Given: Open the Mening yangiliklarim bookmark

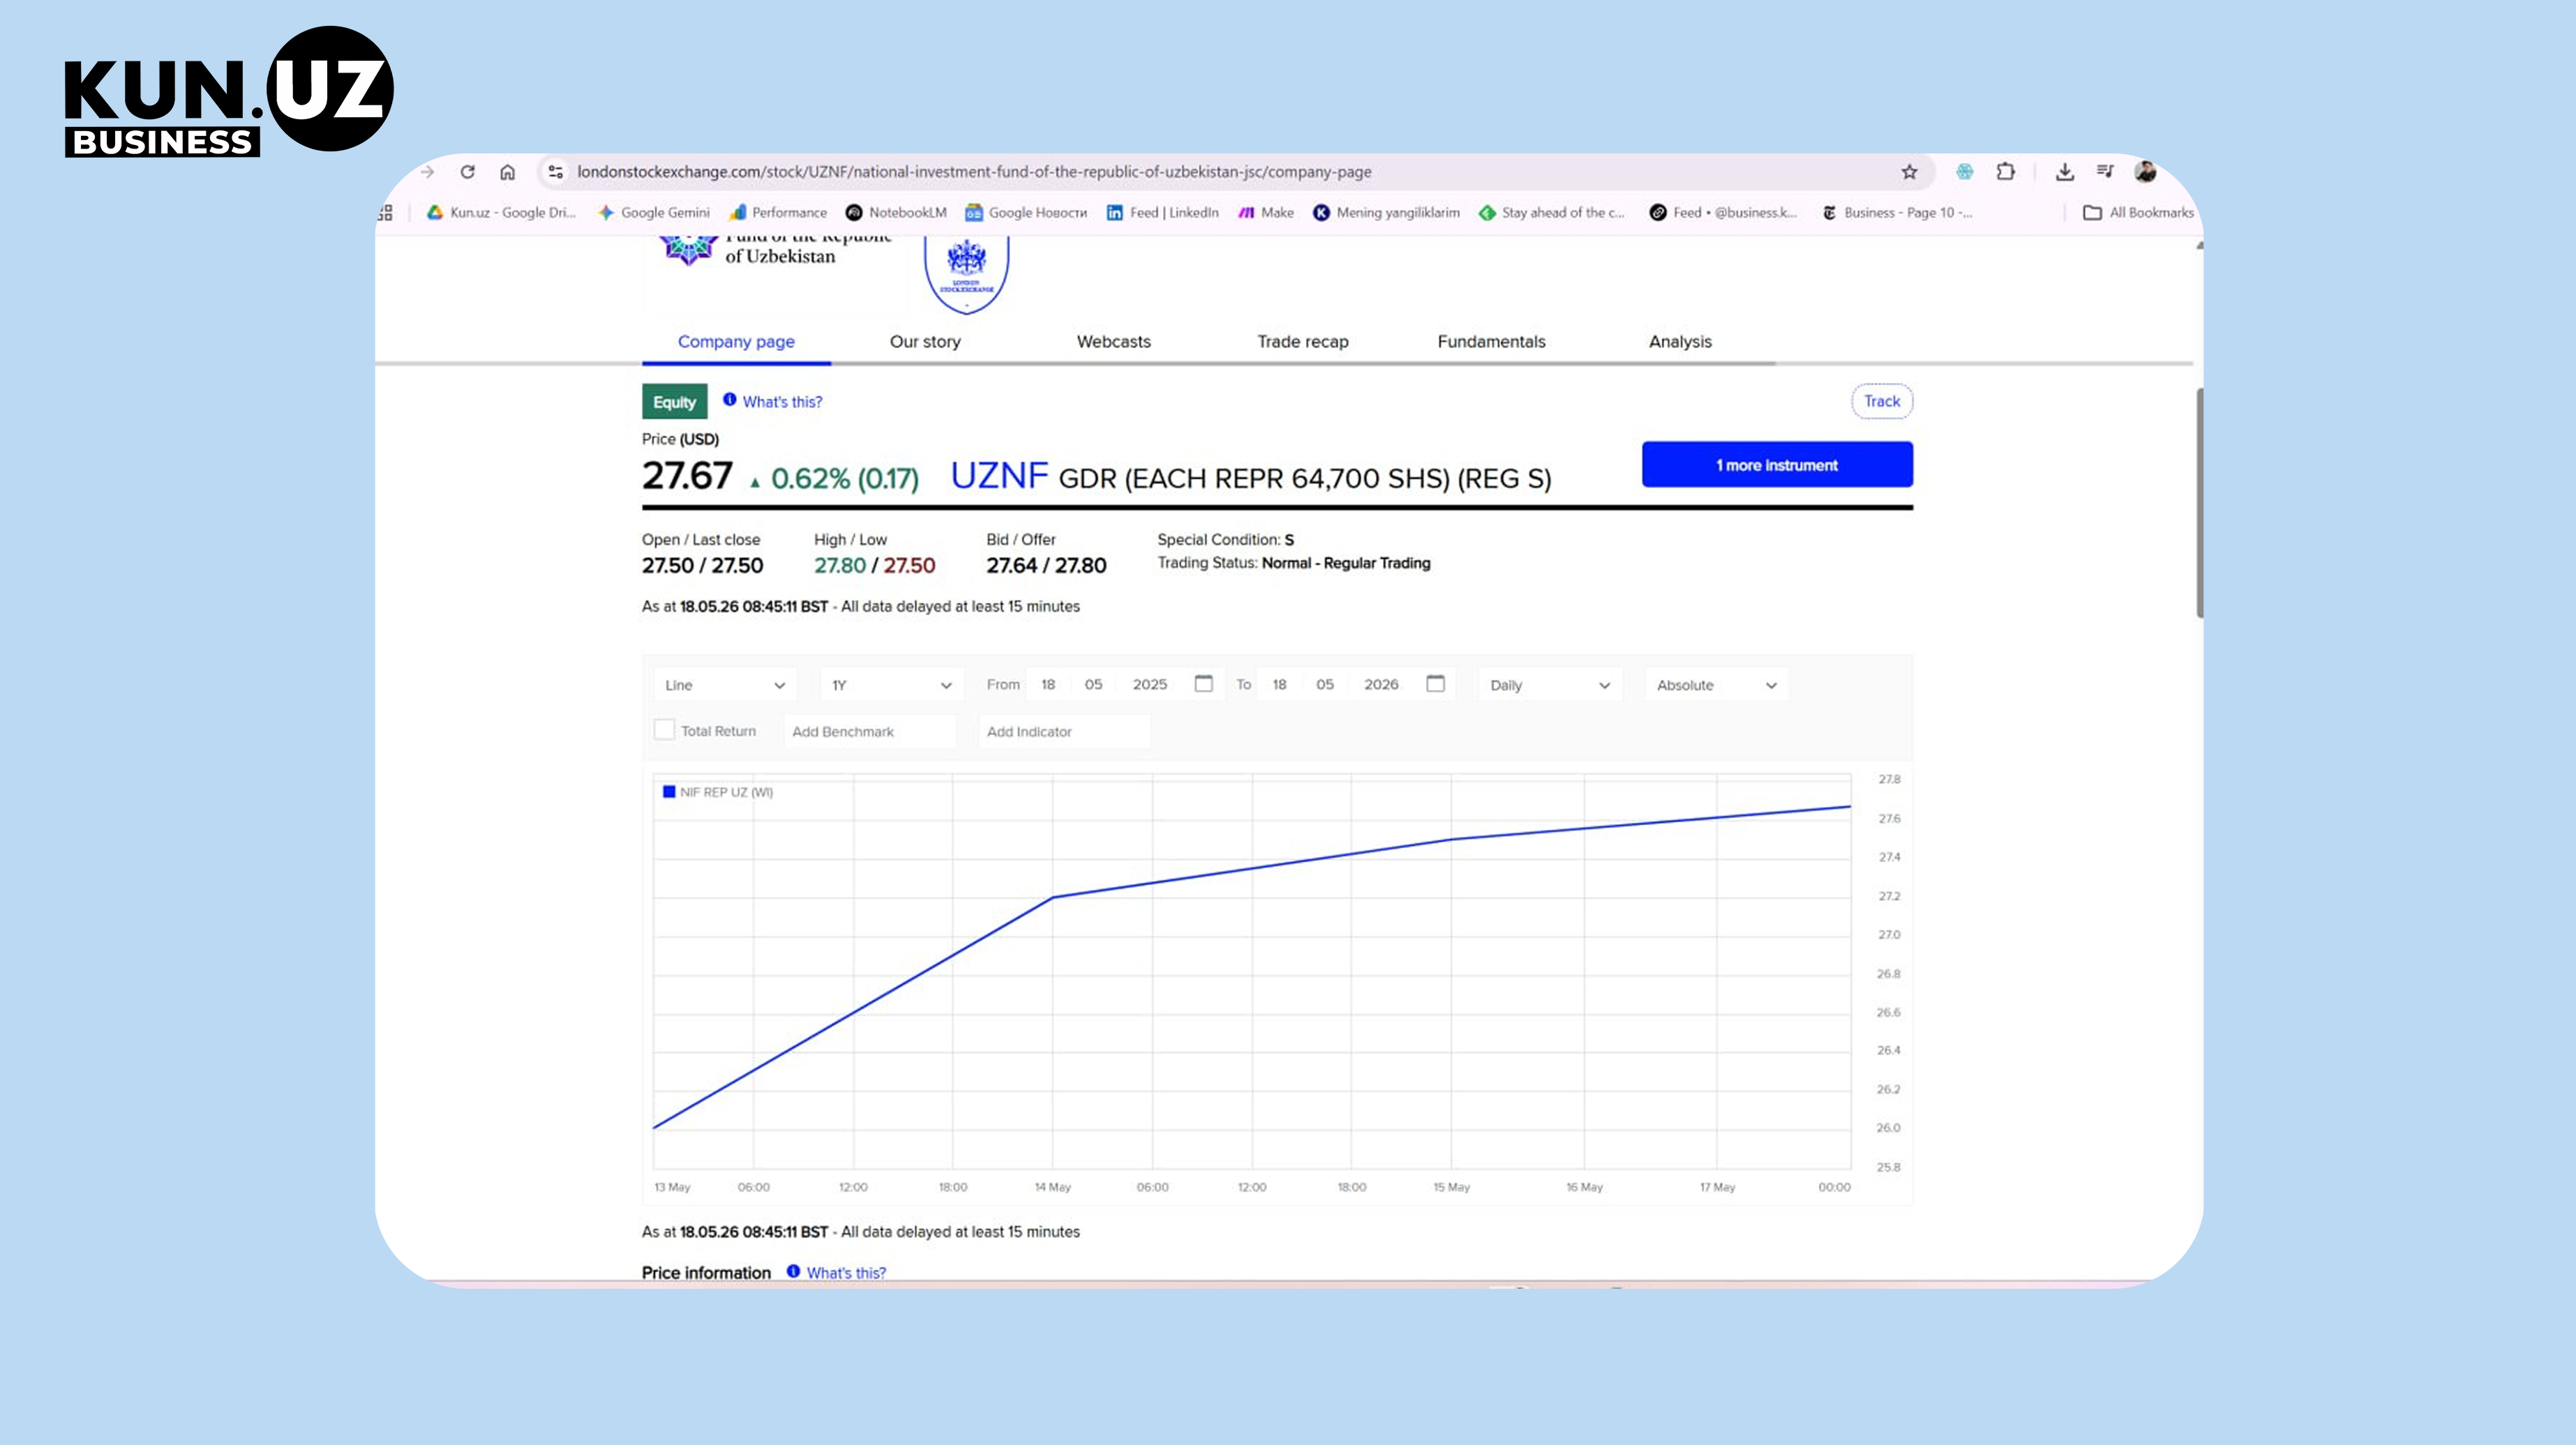Looking at the screenshot, I should click(x=1386, y=213).
